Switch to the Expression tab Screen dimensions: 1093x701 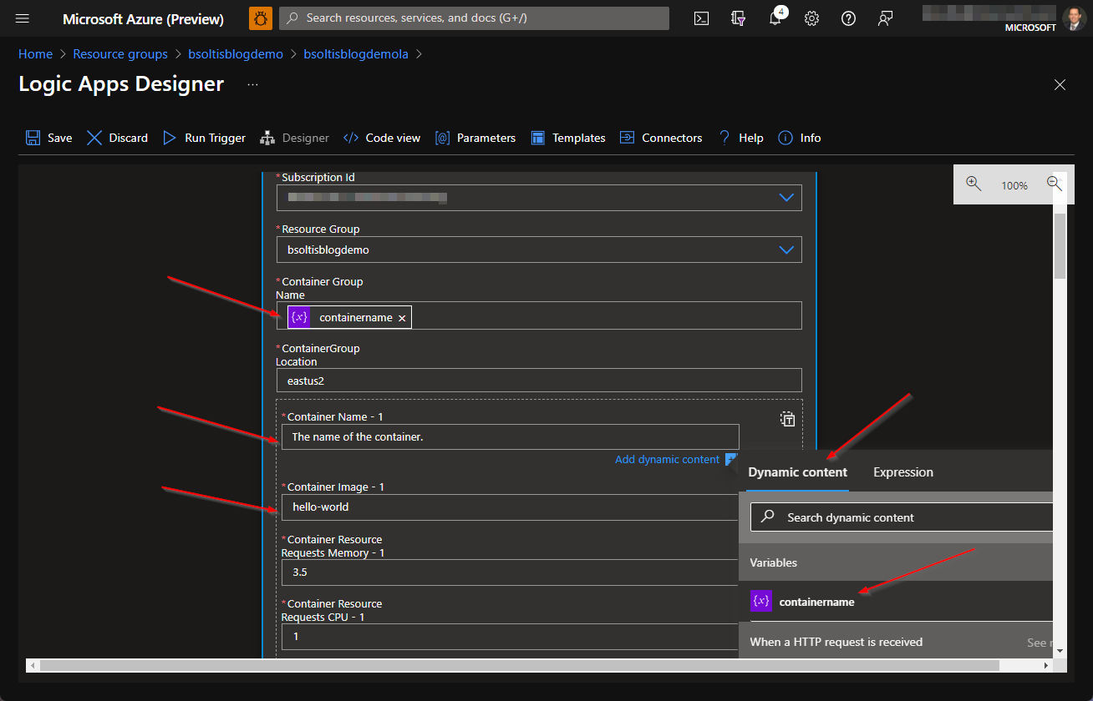click(902, 472)
